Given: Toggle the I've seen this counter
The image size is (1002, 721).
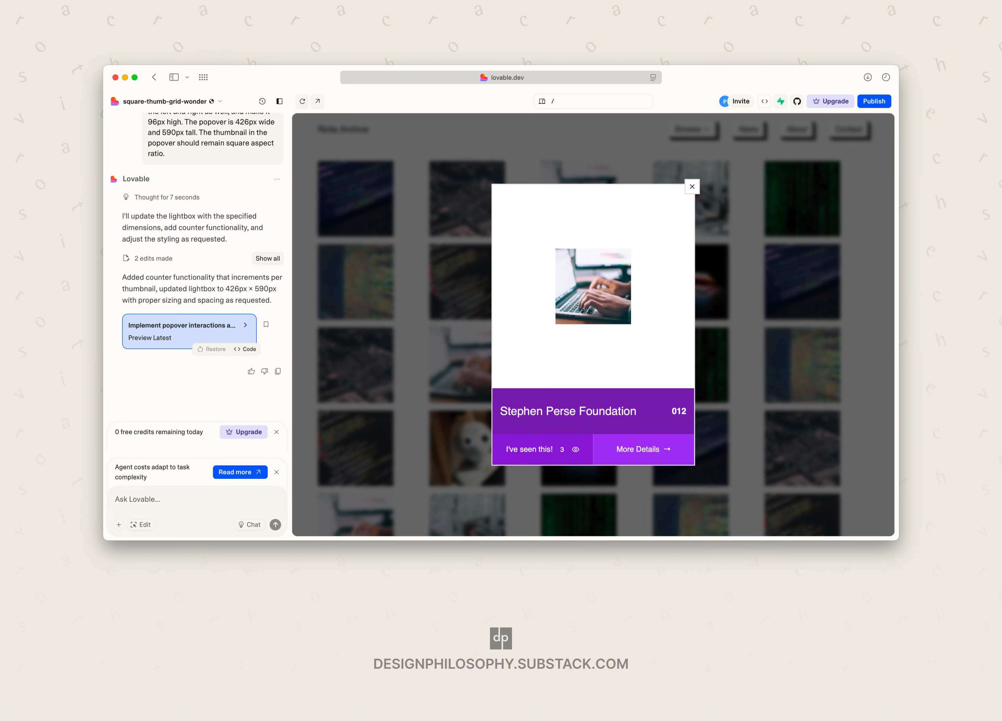Looking at the screenshot, I should click(542, 449).
